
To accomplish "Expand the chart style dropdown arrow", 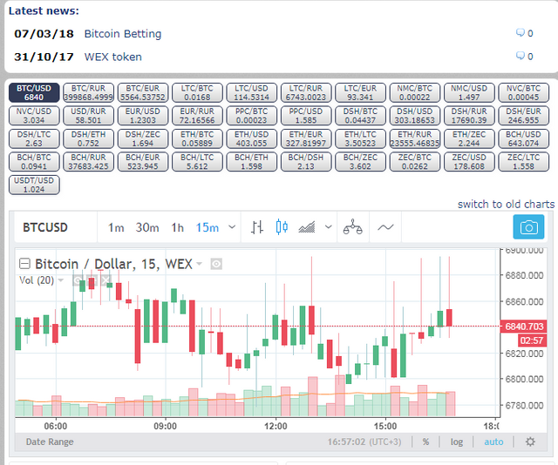I will click(x=329, y=227).
